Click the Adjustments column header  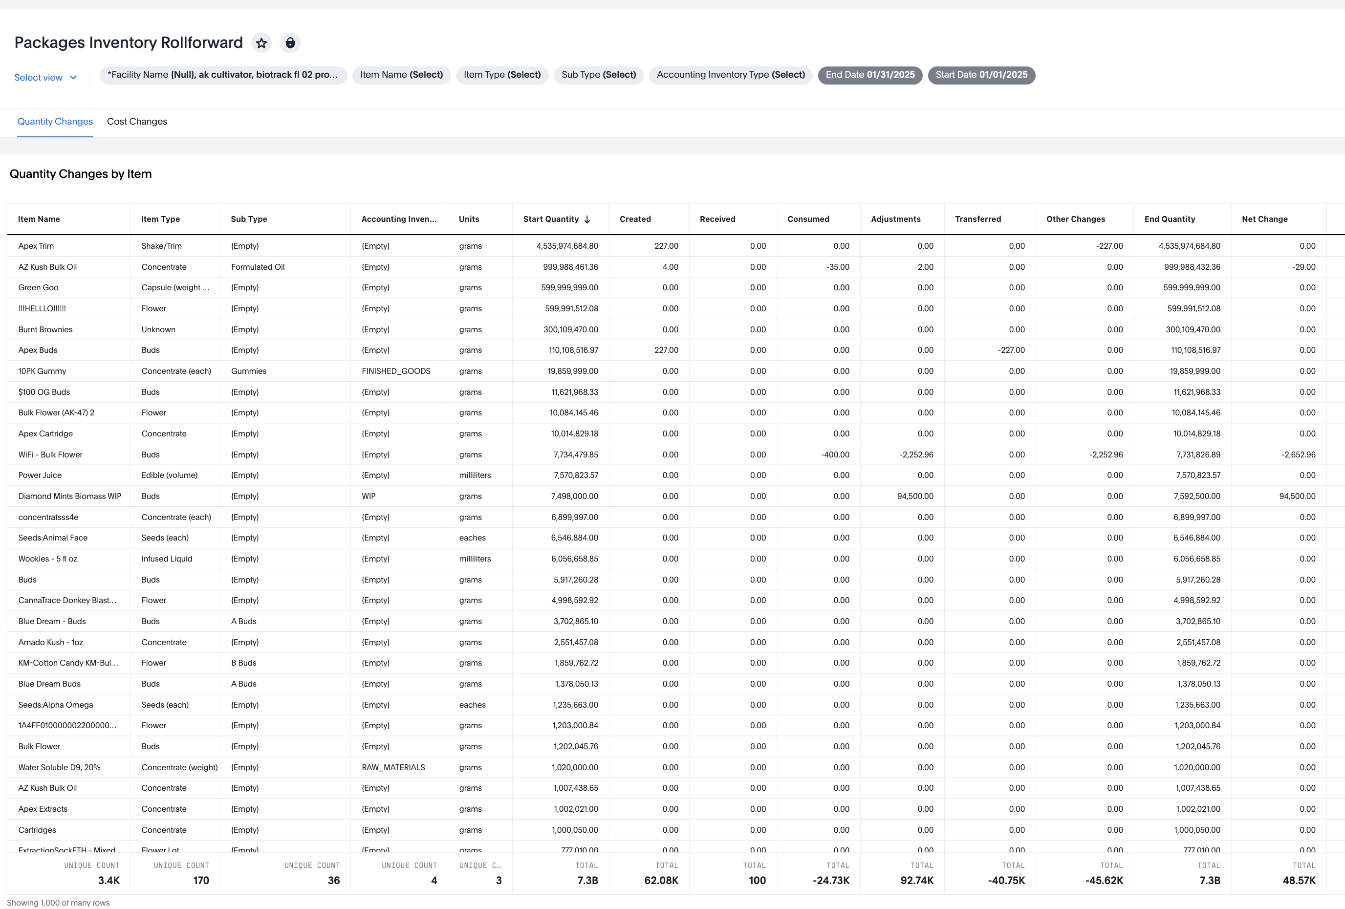tap(902, 219)
